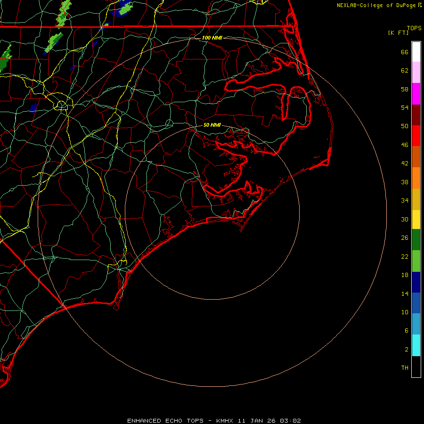
Task: Click the small yellow beltway loop on map
Action: click(x=61, y=105)
